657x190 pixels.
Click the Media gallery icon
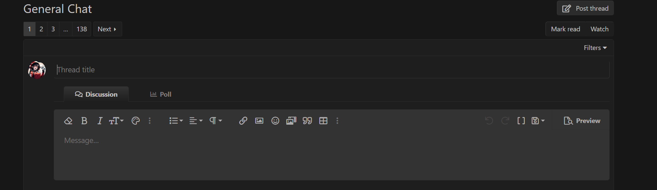(x=291, y=121)
